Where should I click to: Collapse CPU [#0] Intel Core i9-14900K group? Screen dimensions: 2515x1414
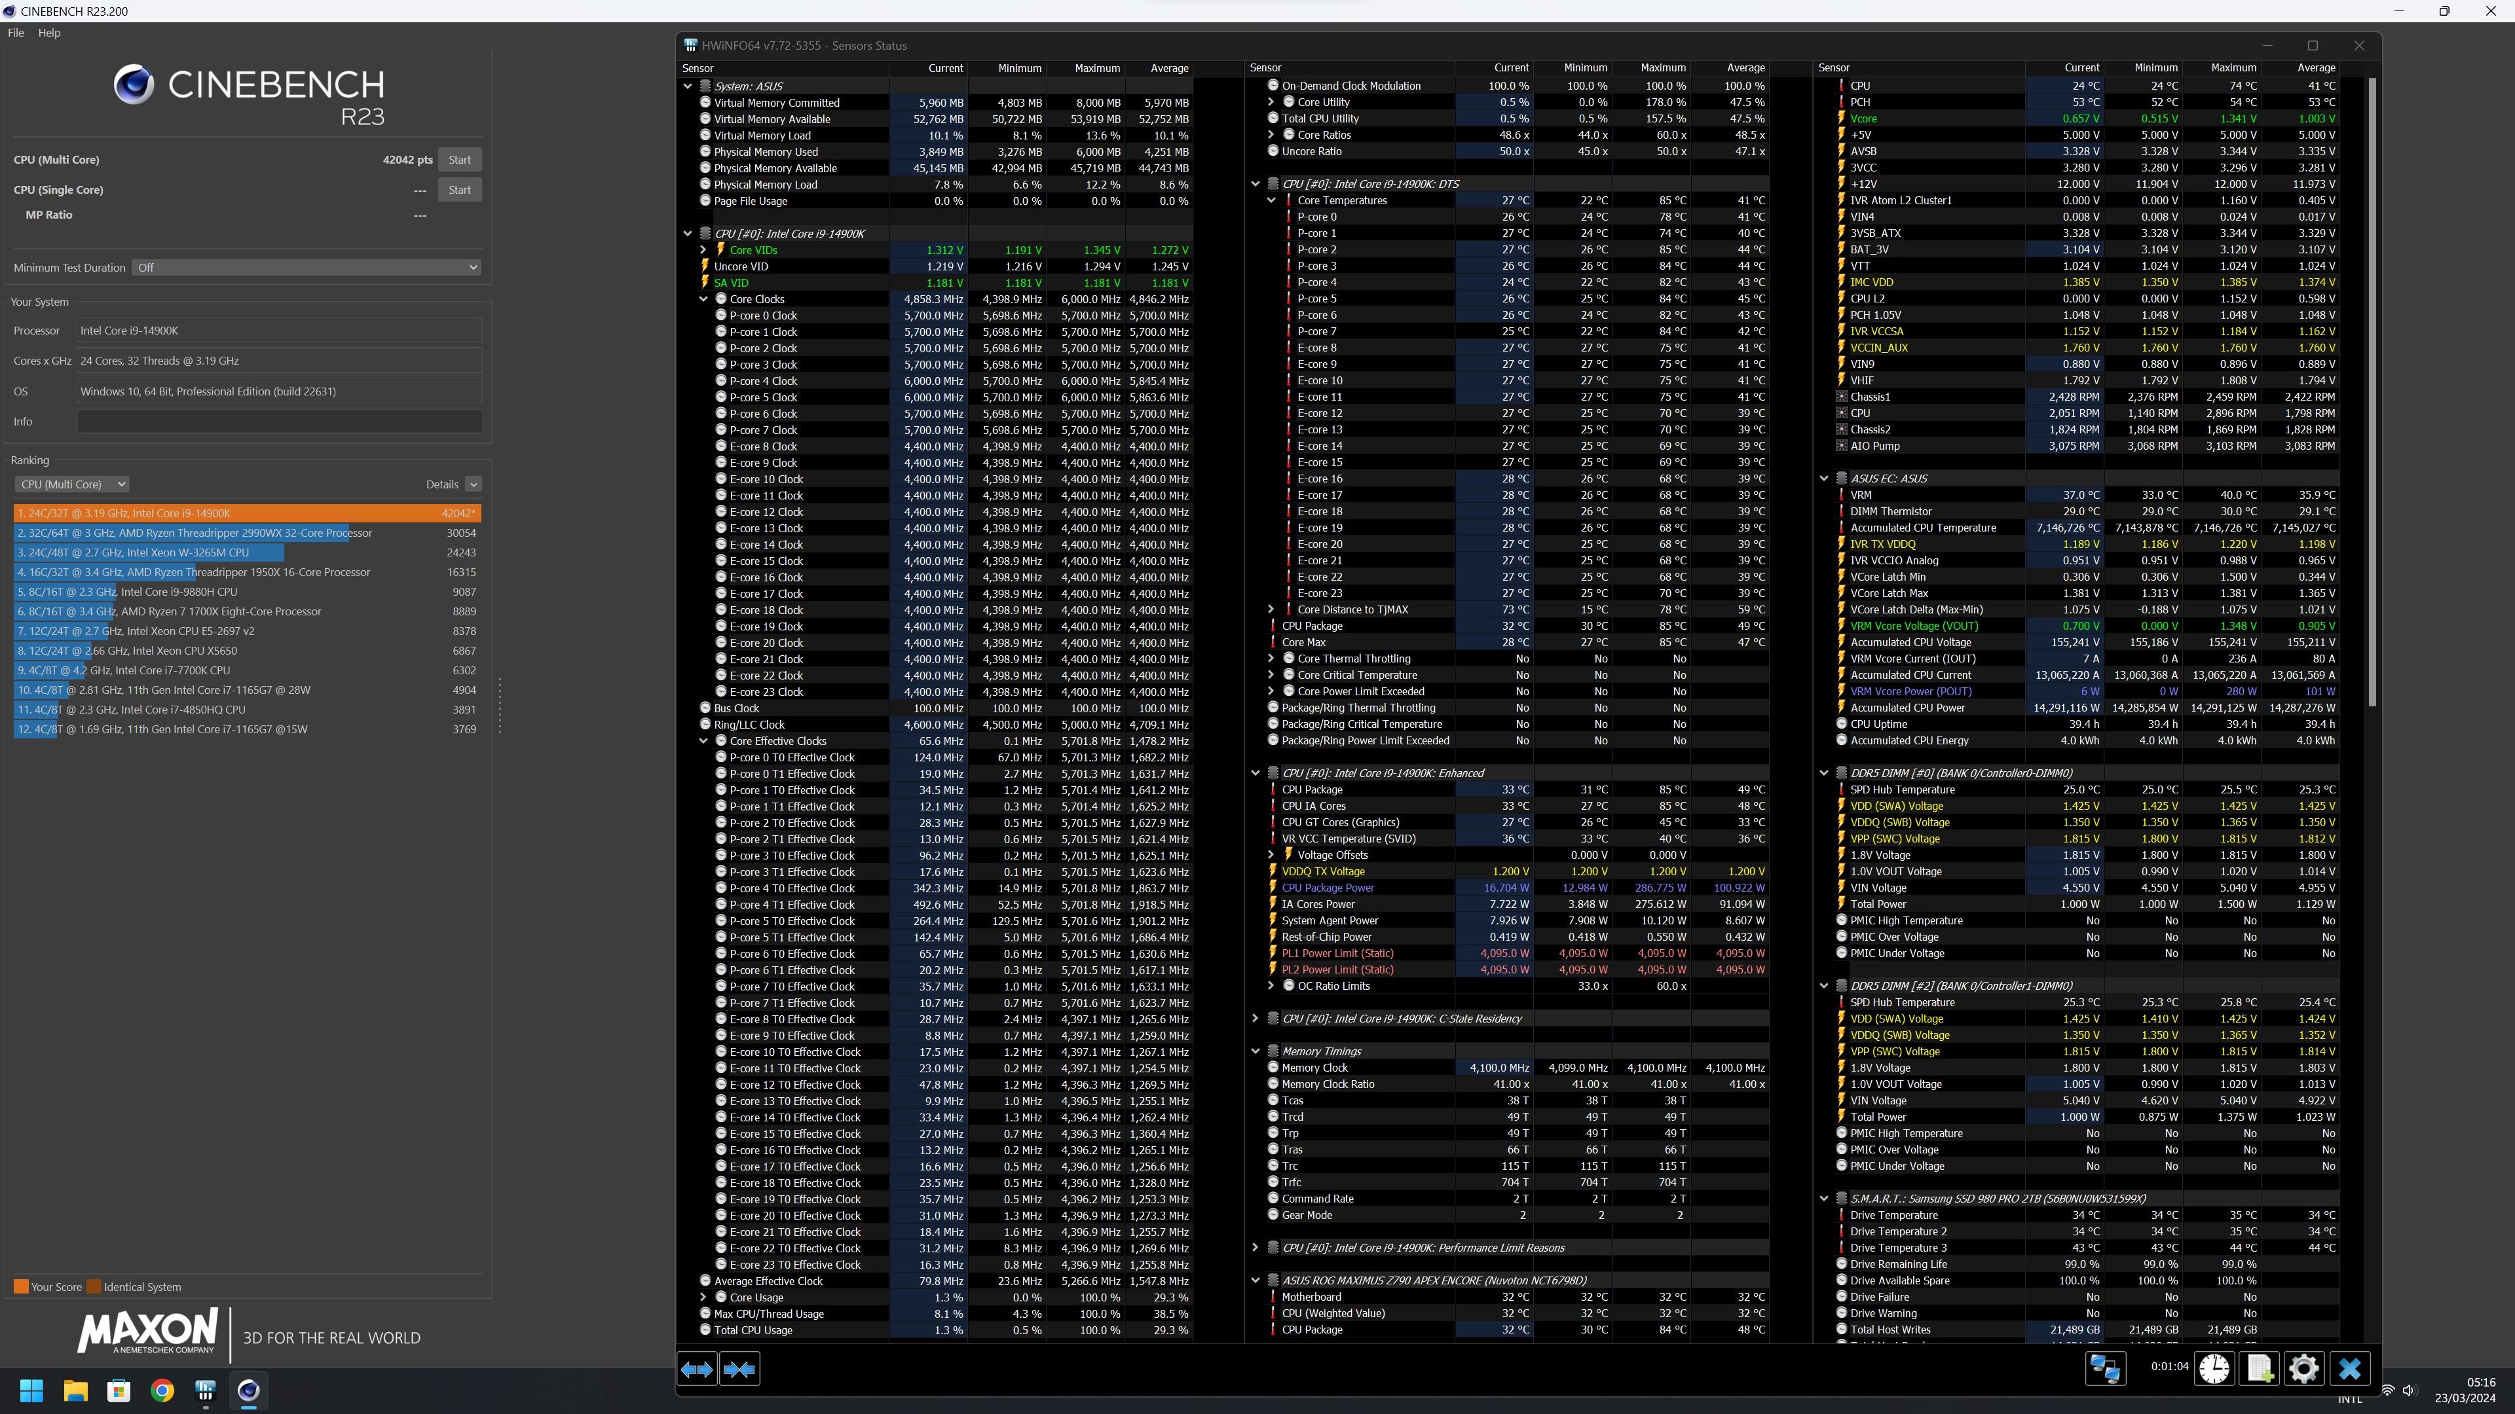(687, 233)
